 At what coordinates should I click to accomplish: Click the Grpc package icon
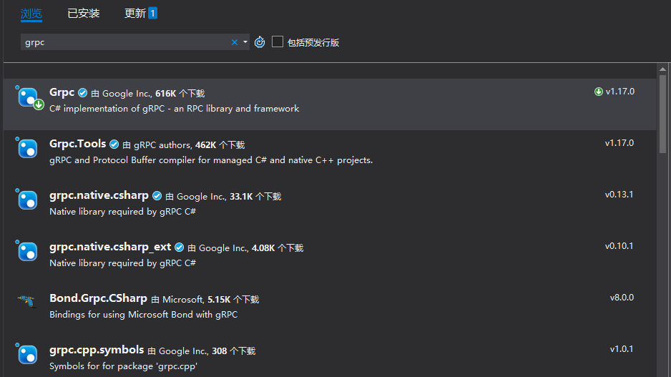tap(28, 98)
